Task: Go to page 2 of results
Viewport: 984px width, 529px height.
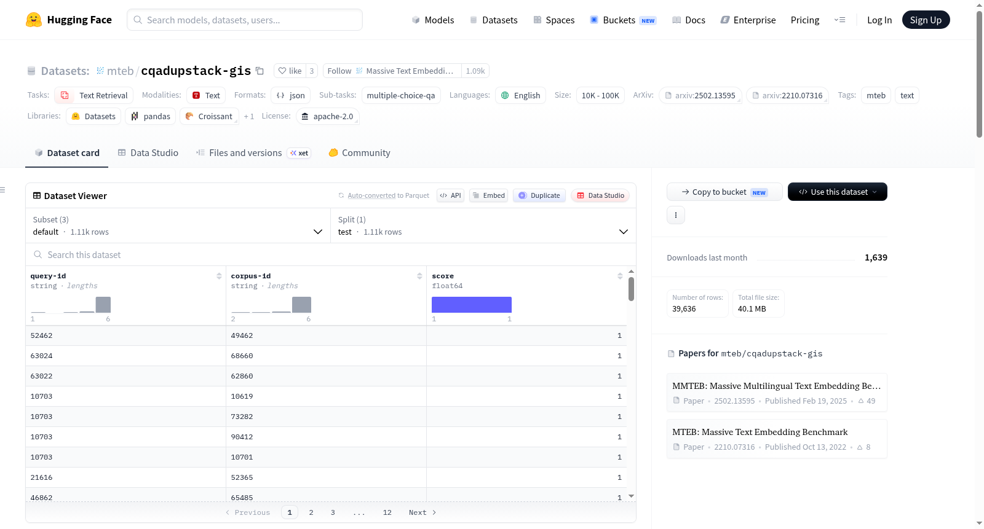Action: click(x=311, y=512)
